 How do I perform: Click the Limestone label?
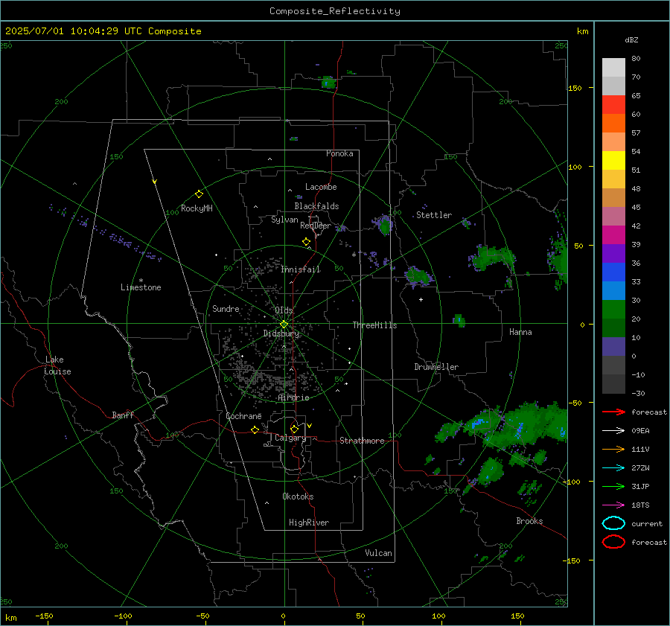[x=141, y=287]
